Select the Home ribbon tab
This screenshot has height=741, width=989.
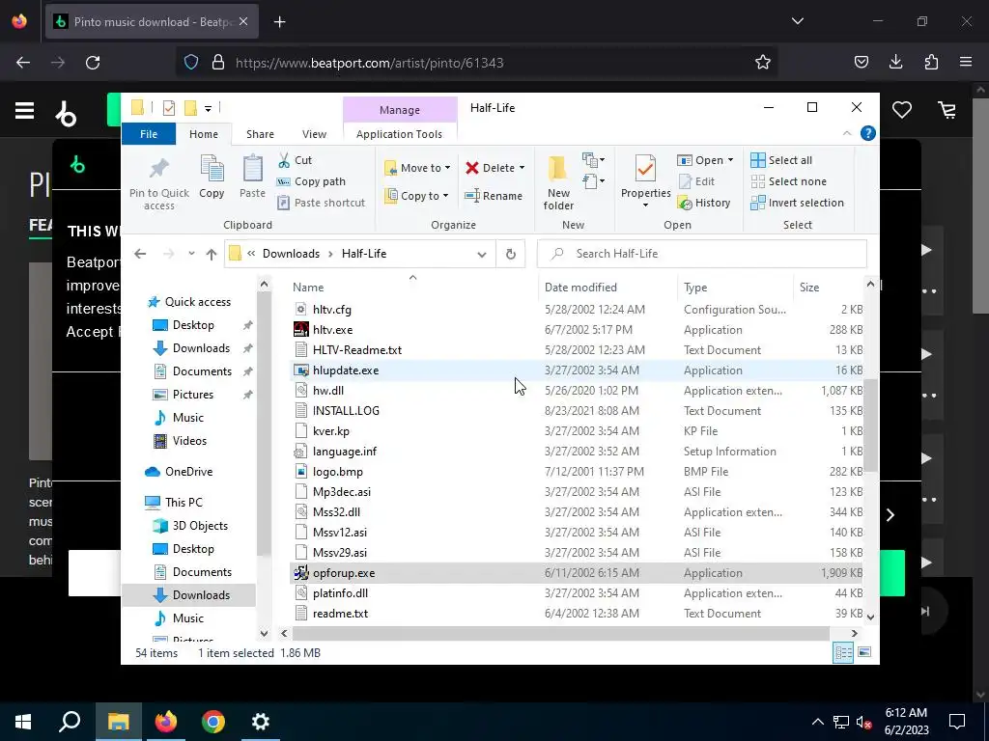coord(204,134)
